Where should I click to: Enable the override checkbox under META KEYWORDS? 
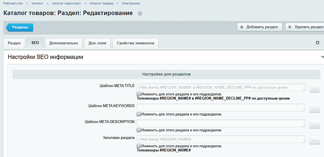pos(139,114)
